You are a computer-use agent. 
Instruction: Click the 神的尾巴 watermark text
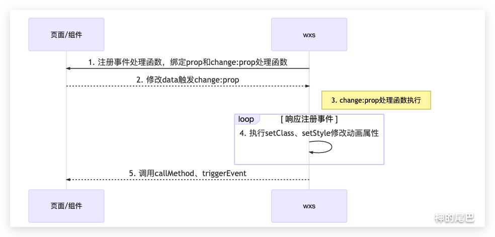point(454,218)
